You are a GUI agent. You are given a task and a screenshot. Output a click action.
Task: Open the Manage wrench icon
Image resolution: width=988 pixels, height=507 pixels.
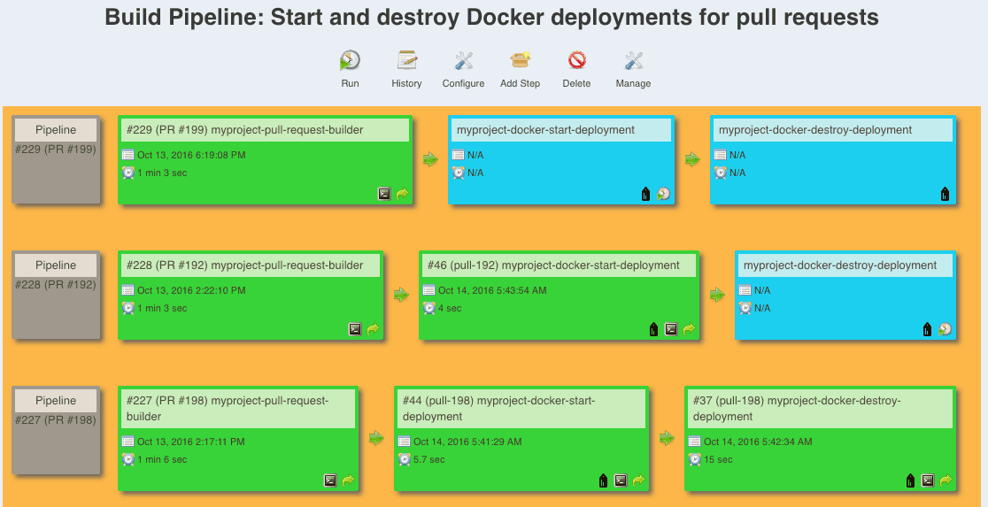633,61
